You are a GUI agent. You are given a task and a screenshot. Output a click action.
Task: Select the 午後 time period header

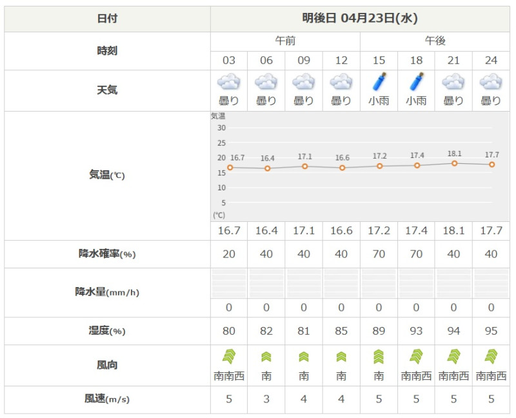pos(435,41)
